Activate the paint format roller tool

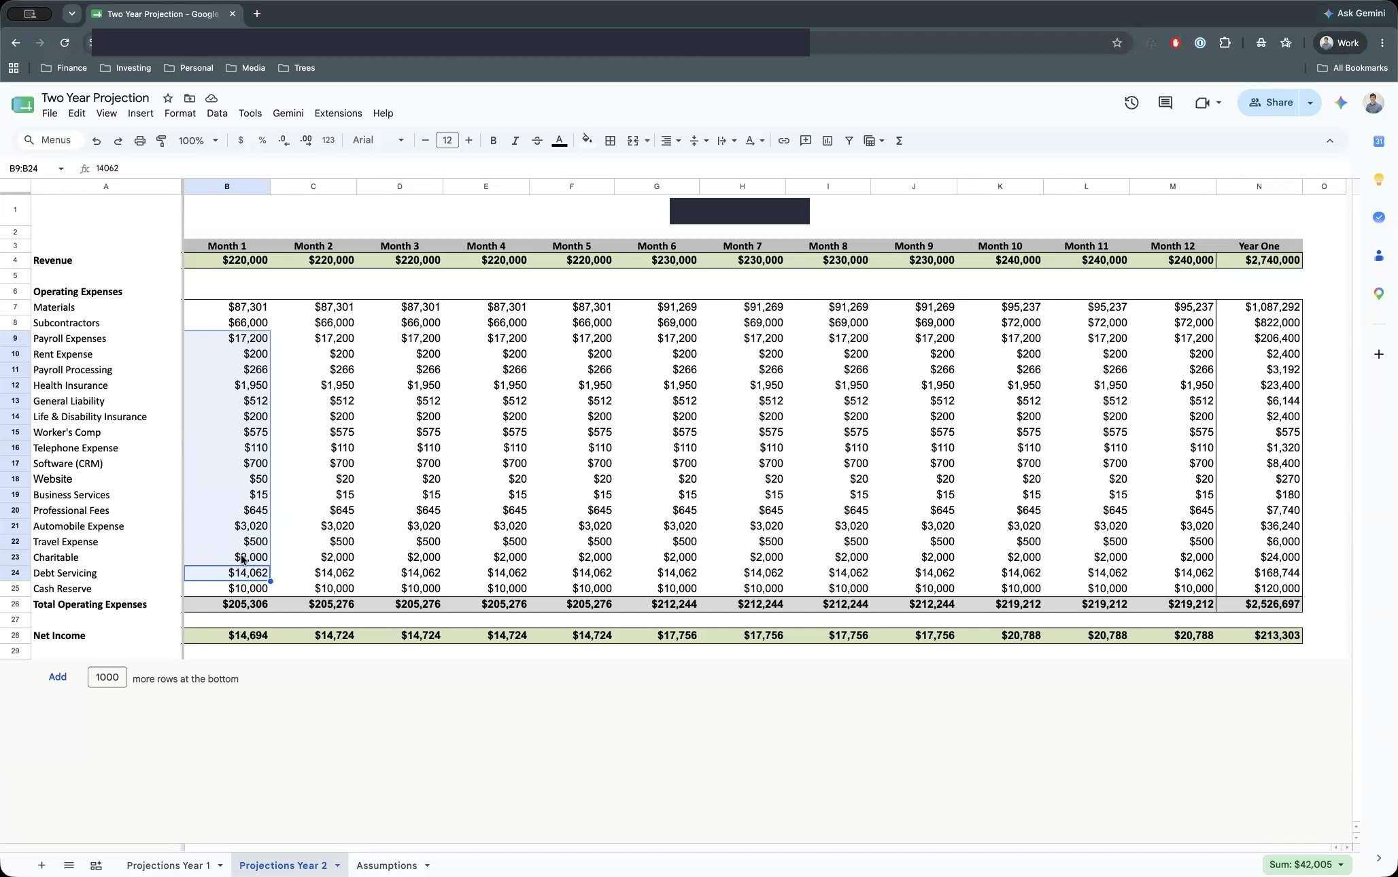(x=162, y=141)
